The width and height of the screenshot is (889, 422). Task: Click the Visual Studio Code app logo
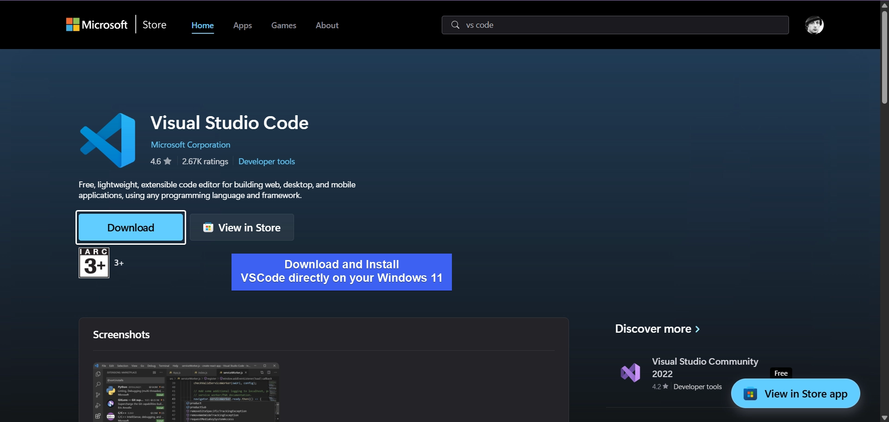(108, 140)
